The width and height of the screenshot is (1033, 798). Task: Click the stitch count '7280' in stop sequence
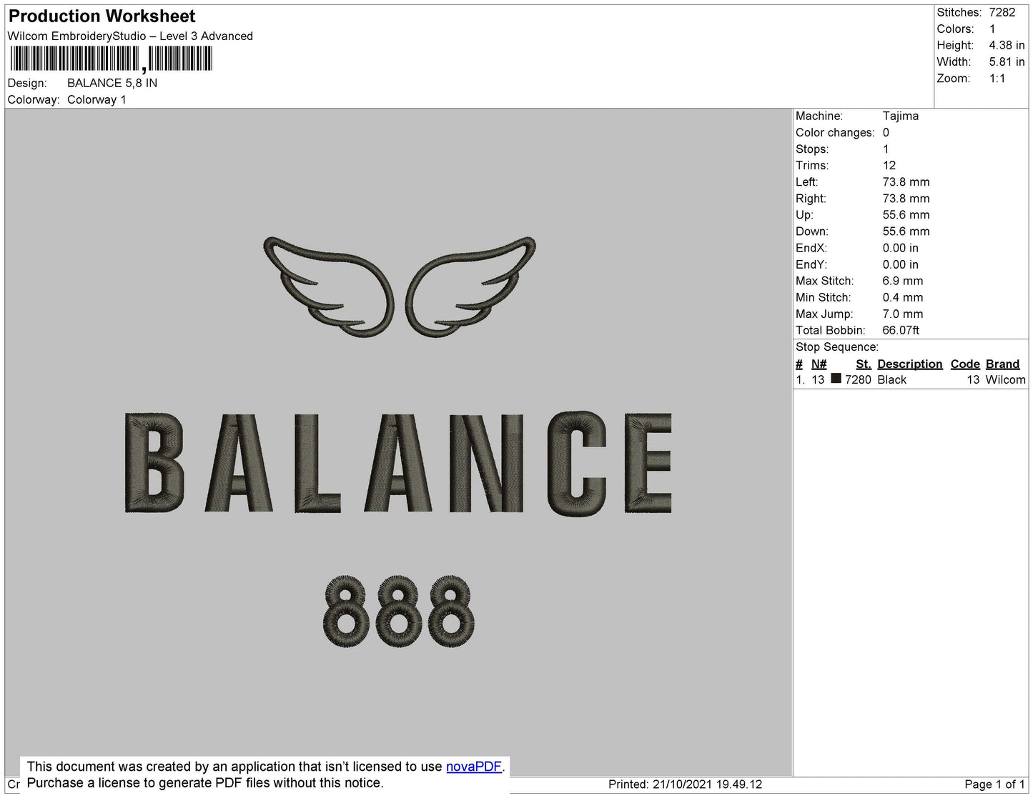click(x=858, y=380)
